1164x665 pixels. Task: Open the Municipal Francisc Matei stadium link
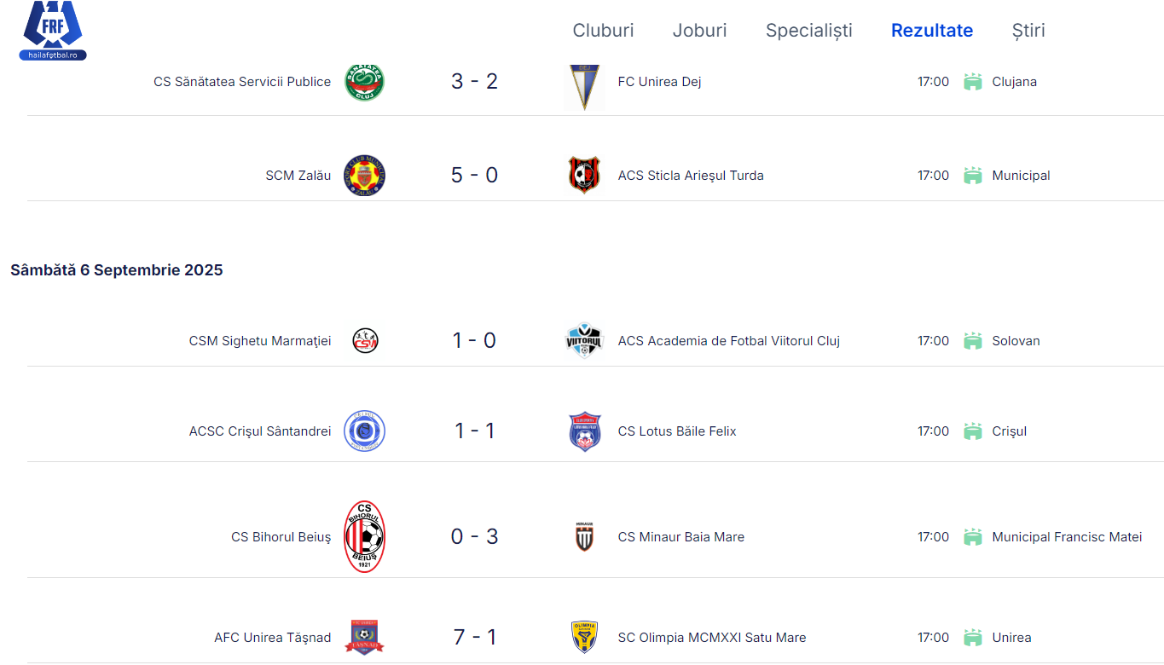(x=1067, y=537)
